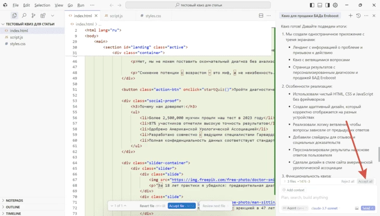
Task: Click the blue Accept file button
Action: pyautogui.click(x=182, y=206)
